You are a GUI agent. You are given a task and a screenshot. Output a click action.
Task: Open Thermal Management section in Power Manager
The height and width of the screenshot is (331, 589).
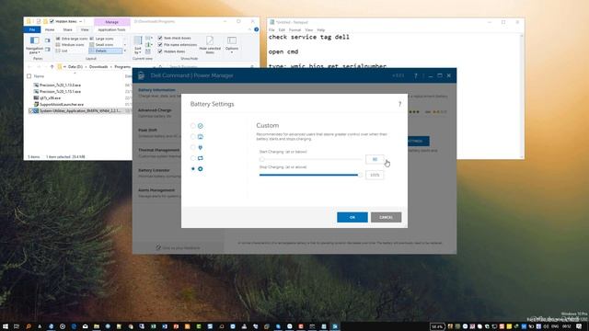coord(158,153)
